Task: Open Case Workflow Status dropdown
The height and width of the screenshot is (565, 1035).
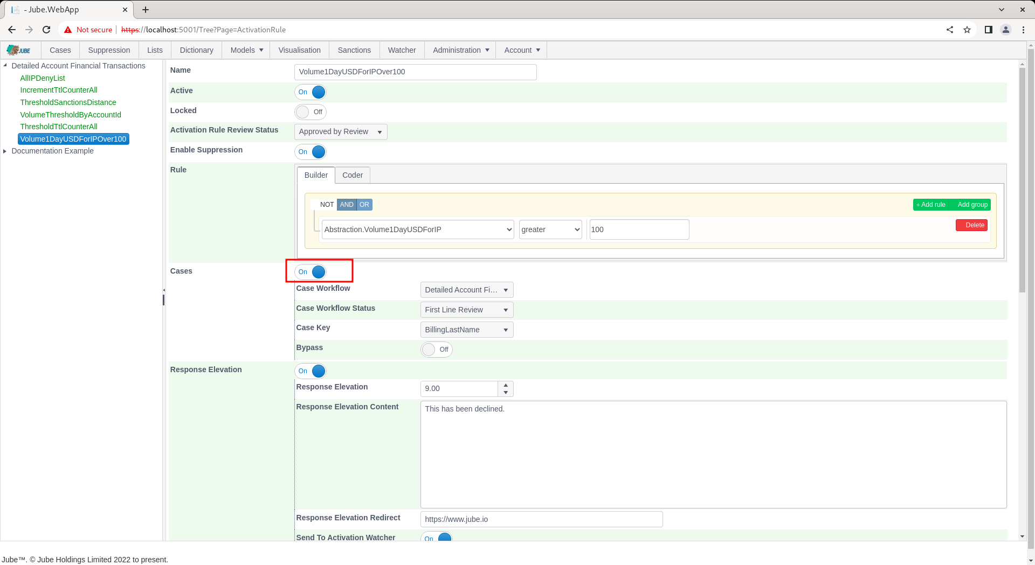Action: coord(467,310)
